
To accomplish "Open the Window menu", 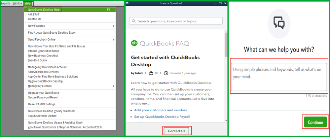I will pyautogui.click(x=17, y=4).
